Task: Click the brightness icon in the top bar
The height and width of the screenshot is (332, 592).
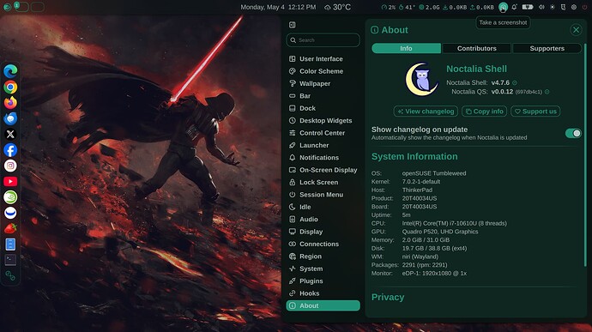Action: (553, 7)
